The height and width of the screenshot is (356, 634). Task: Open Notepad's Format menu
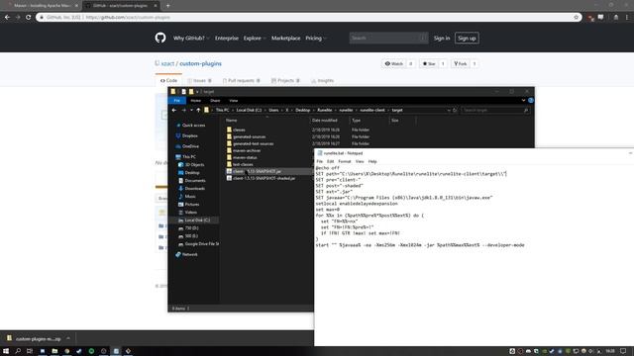click(x=344, y=161)
